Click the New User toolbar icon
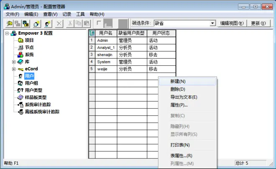276x169 pixels. tap(48, 23)
